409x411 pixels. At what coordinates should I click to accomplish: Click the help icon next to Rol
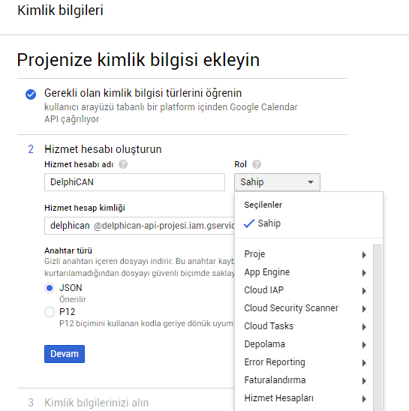(257, 164)
